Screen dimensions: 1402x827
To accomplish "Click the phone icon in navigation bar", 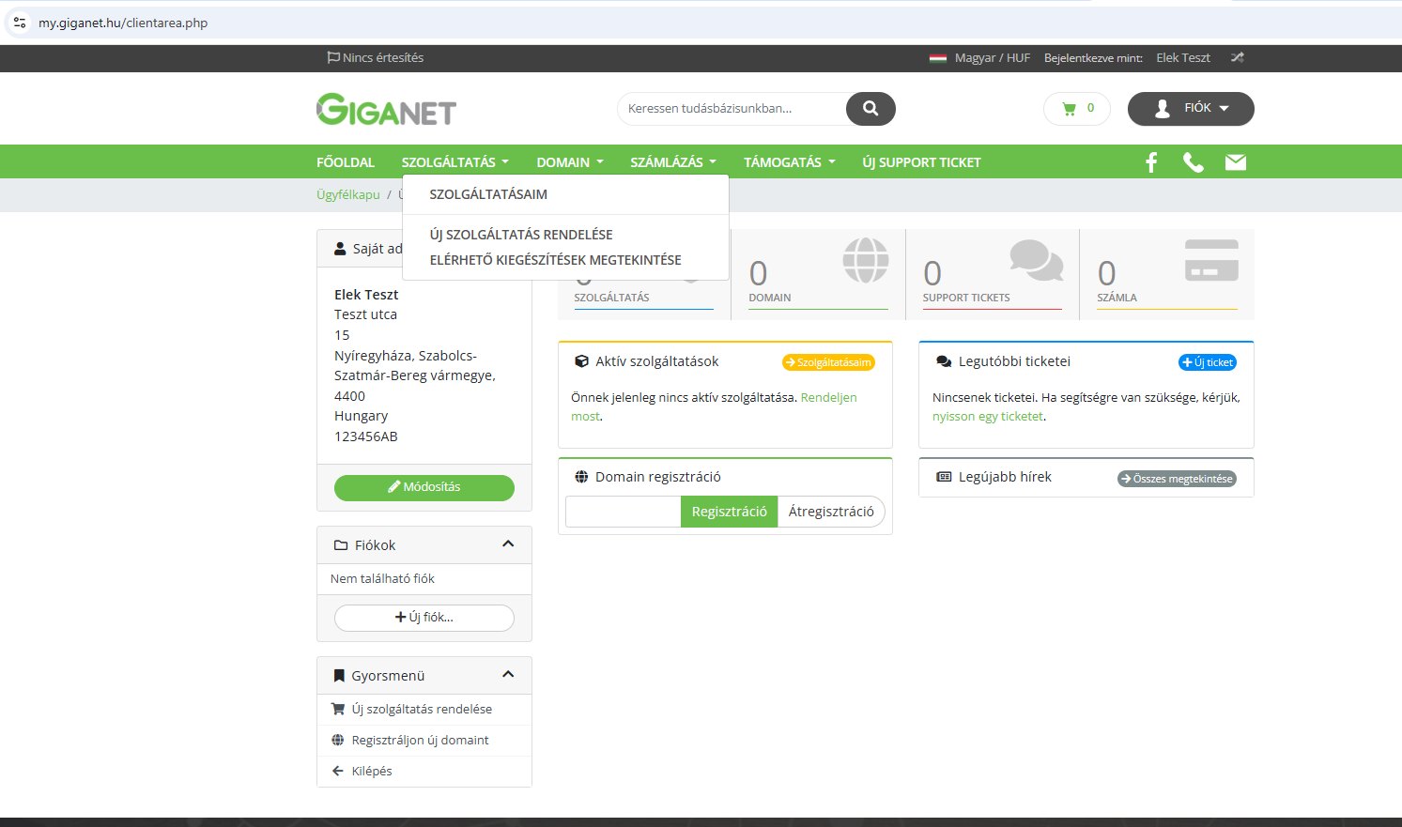I will (1193, 162).
